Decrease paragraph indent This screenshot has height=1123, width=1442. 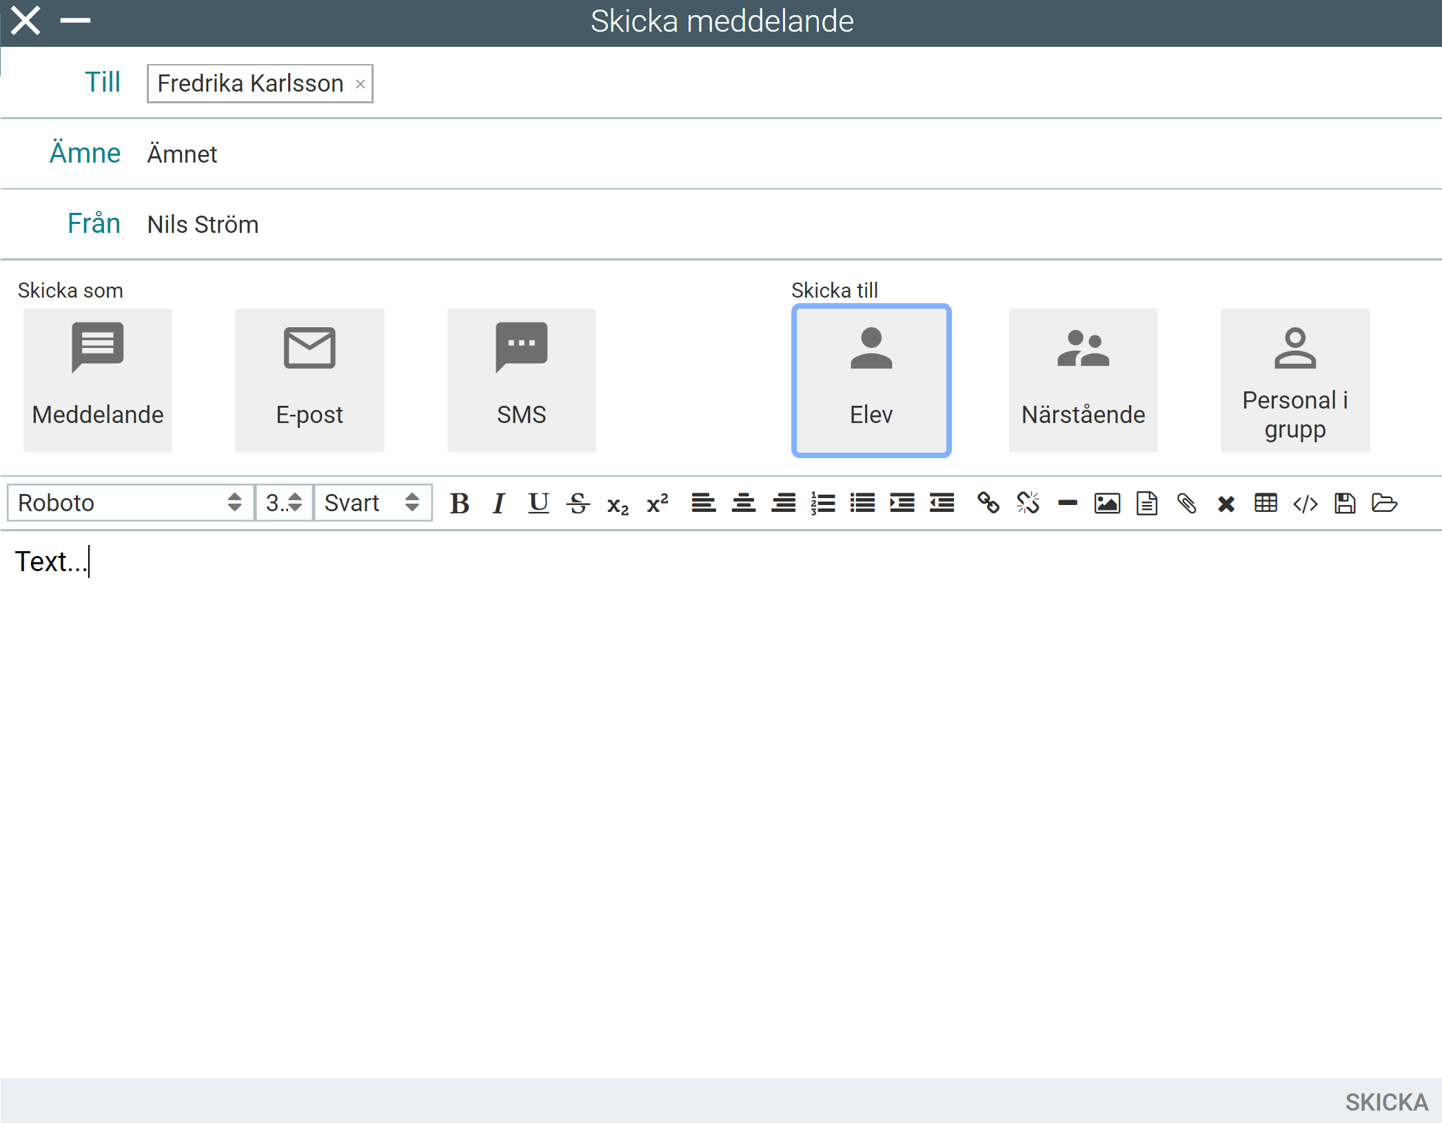click(942, 504)
